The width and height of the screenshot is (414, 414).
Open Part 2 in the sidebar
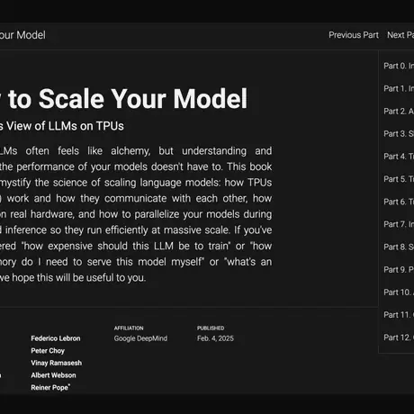(x=399, y=112)
